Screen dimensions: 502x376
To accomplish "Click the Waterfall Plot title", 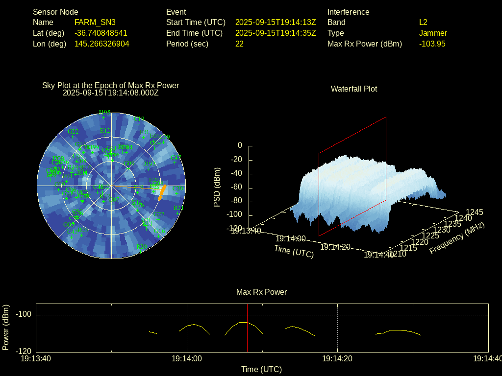I will point(354,89).
